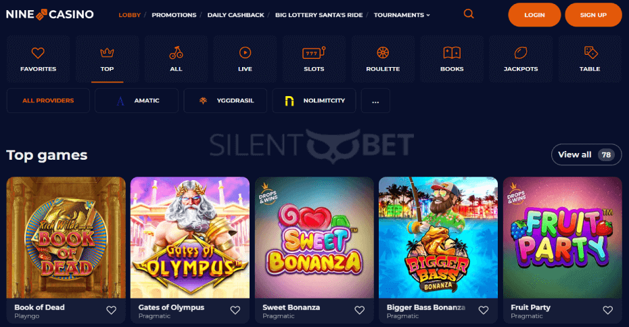Filter games by Nolimitcity provider
Viewport: 629px width, 327px height.
coord(314,100)
